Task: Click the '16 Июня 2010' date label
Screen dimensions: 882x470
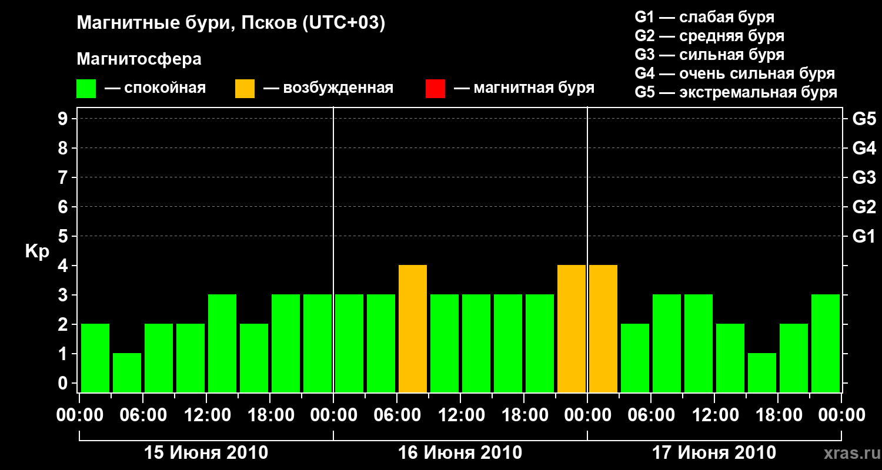Action: pos(460,453)
